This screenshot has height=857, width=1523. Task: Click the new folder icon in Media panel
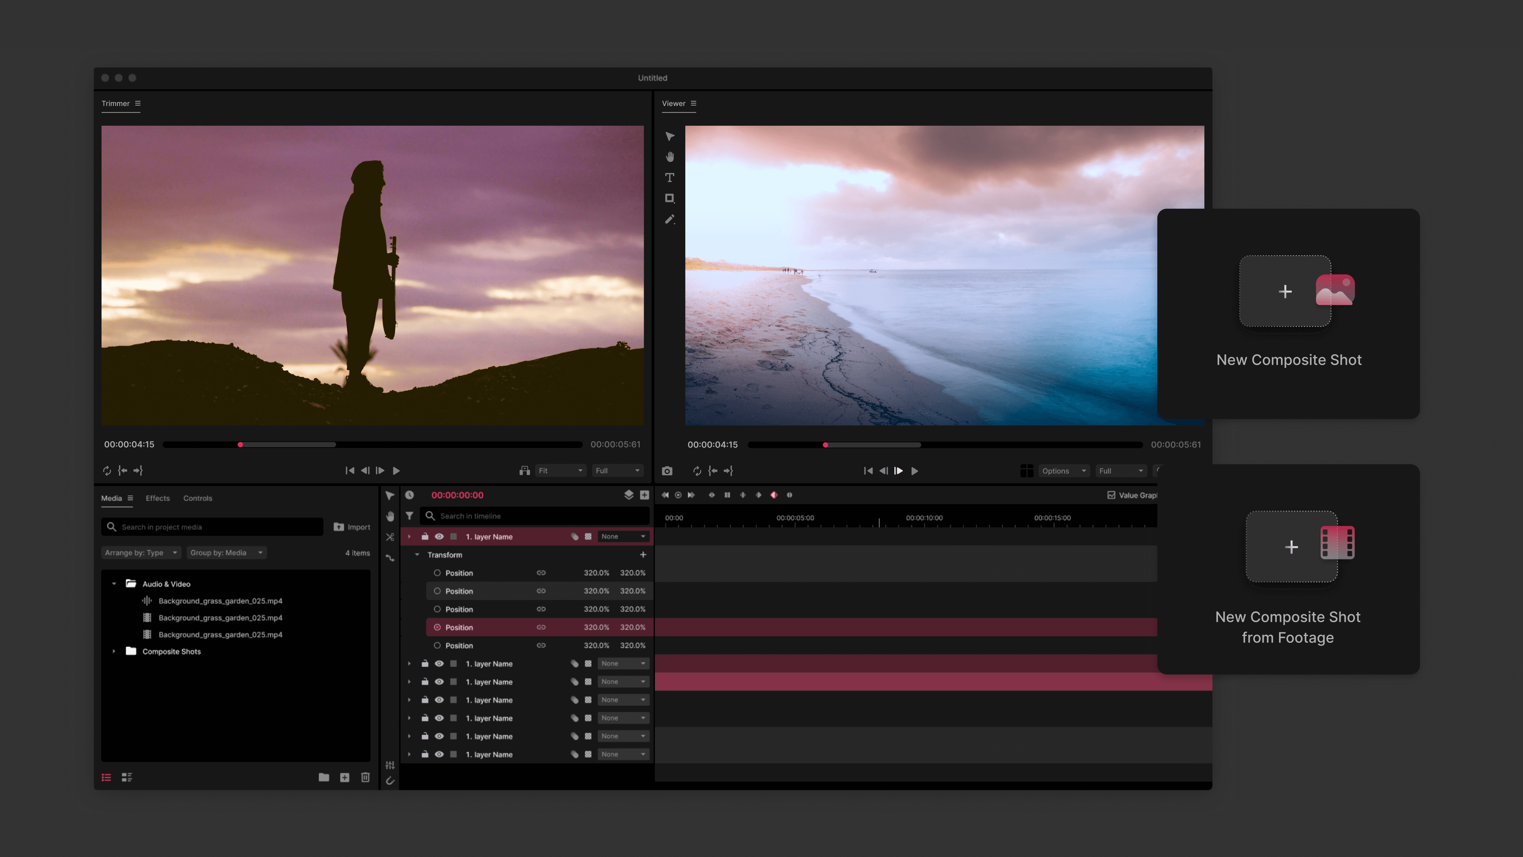tap(324, 777)
